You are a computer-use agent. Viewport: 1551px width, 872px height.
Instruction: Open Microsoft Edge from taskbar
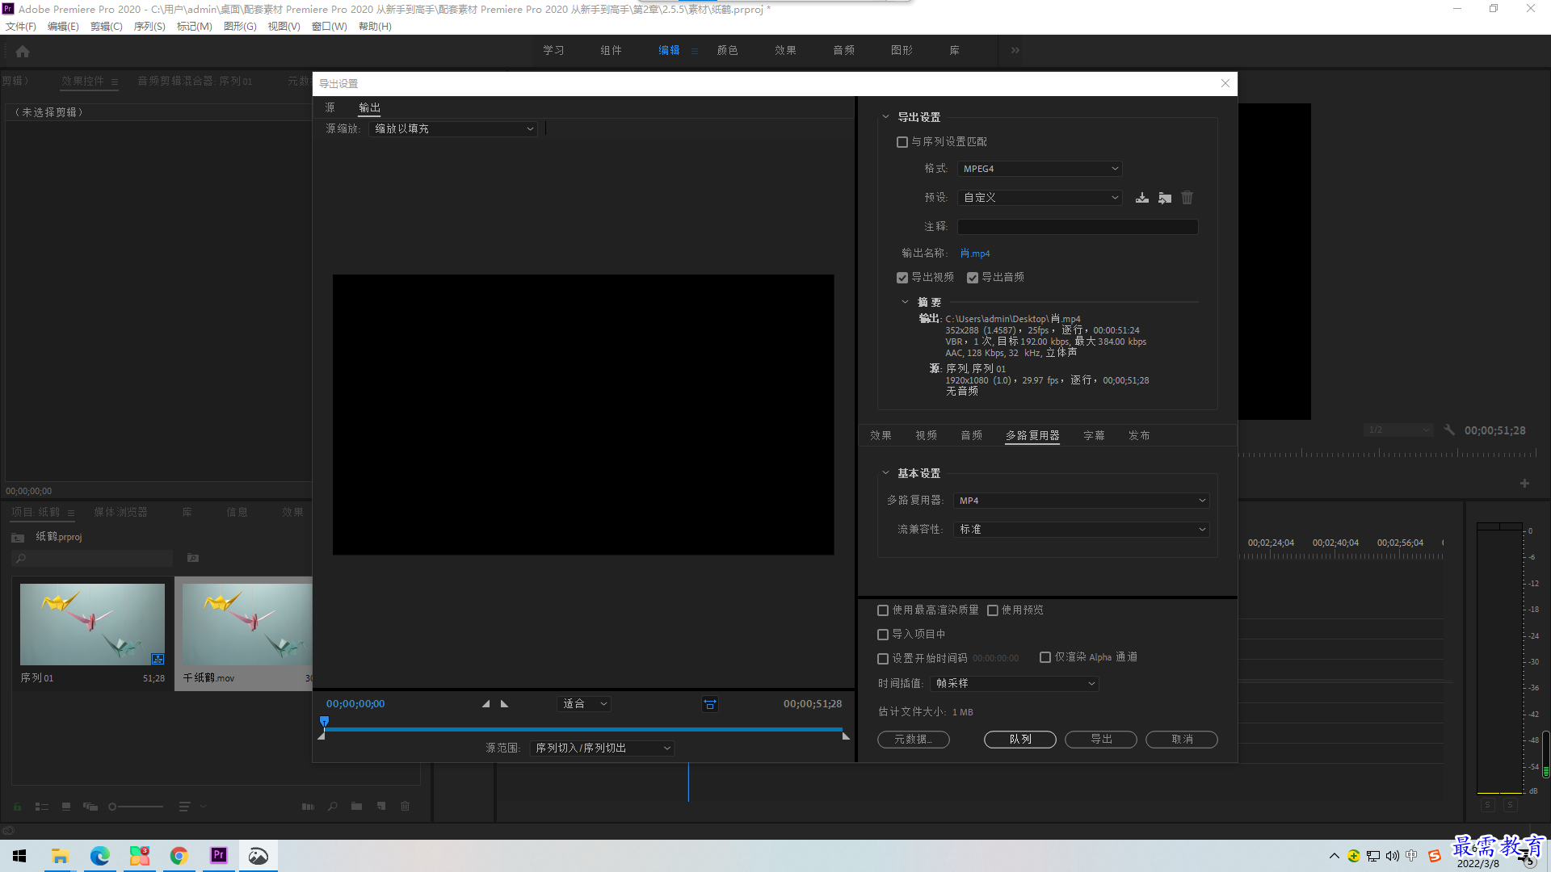pos(99,856)
